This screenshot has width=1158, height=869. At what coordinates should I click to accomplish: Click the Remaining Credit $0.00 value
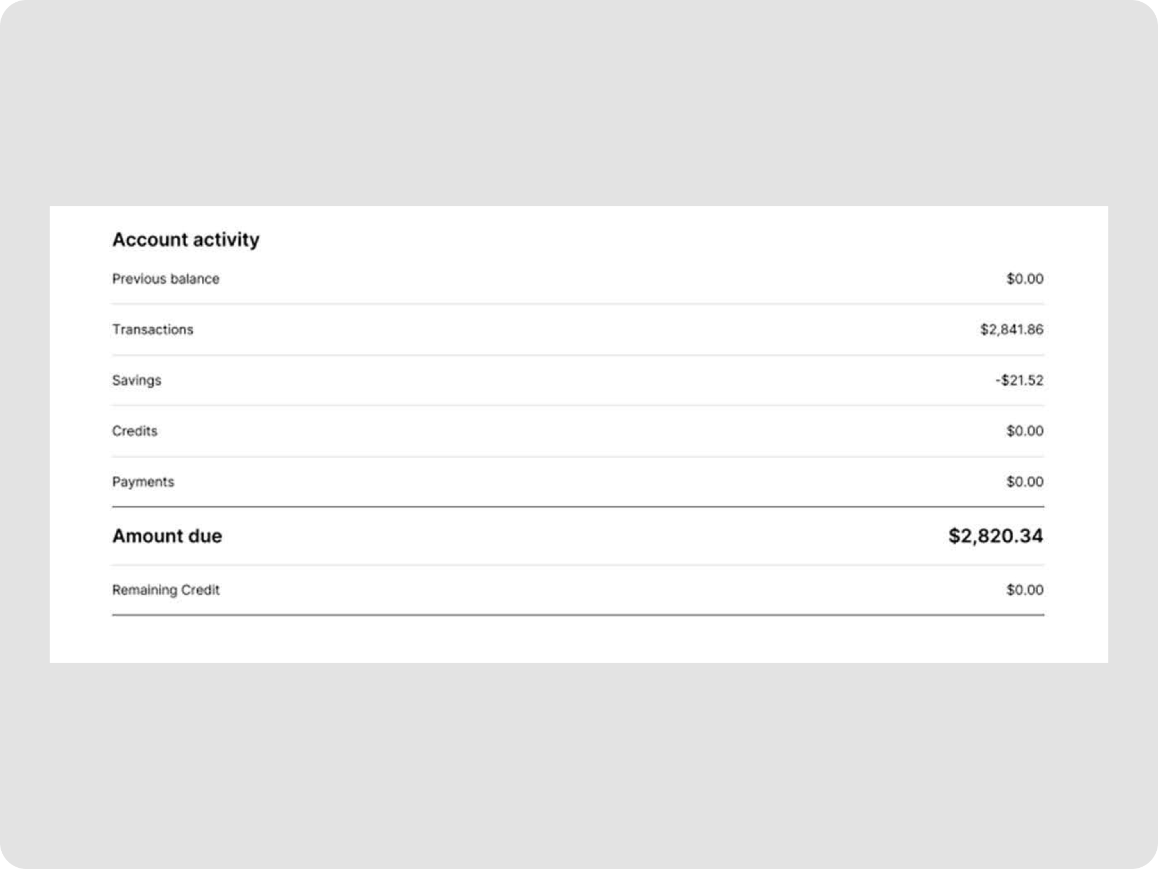coord(1025,590)
